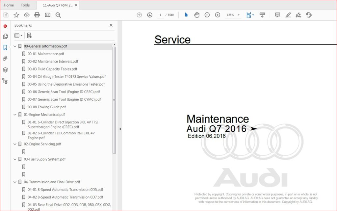Open bookmark 00-07 Generic Scan Tool CYMC

coord(64,99)
